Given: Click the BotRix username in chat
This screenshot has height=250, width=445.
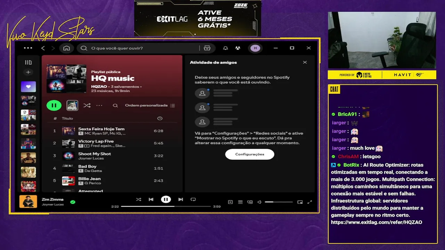Looking at the screenshot, I should 351,165.
